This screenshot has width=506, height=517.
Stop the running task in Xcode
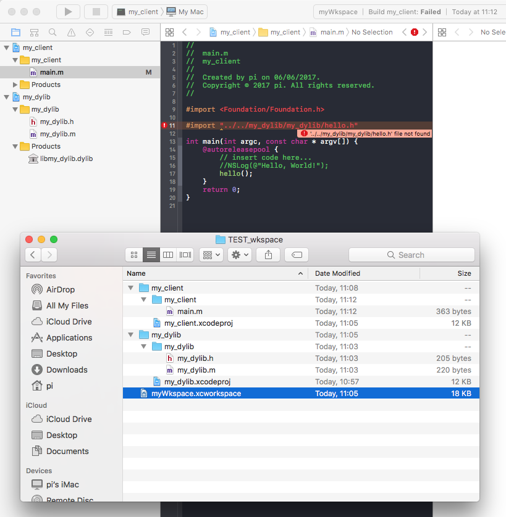pos(96,12)
